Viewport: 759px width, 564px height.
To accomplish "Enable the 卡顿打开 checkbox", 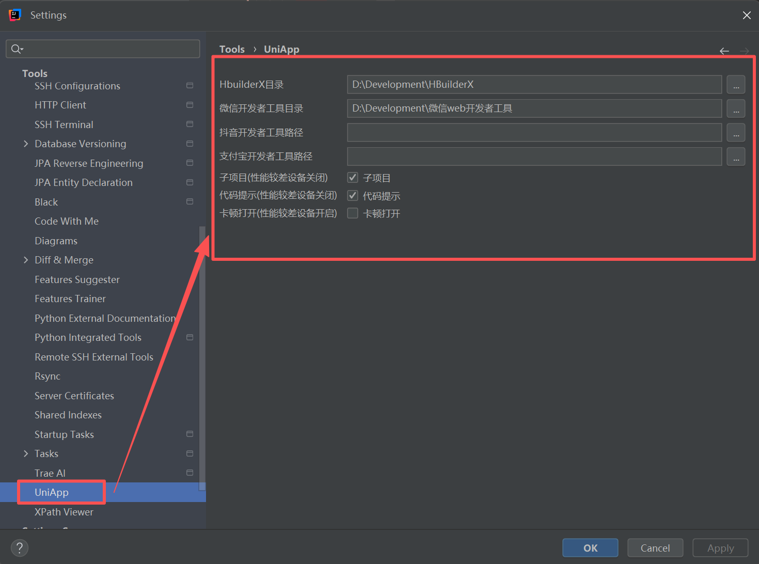I will click(353, 213).
